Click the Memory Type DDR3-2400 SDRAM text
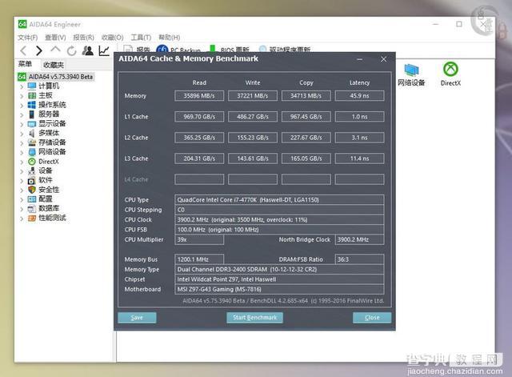The height and width of the screenshot is (377, 512). 247,270
